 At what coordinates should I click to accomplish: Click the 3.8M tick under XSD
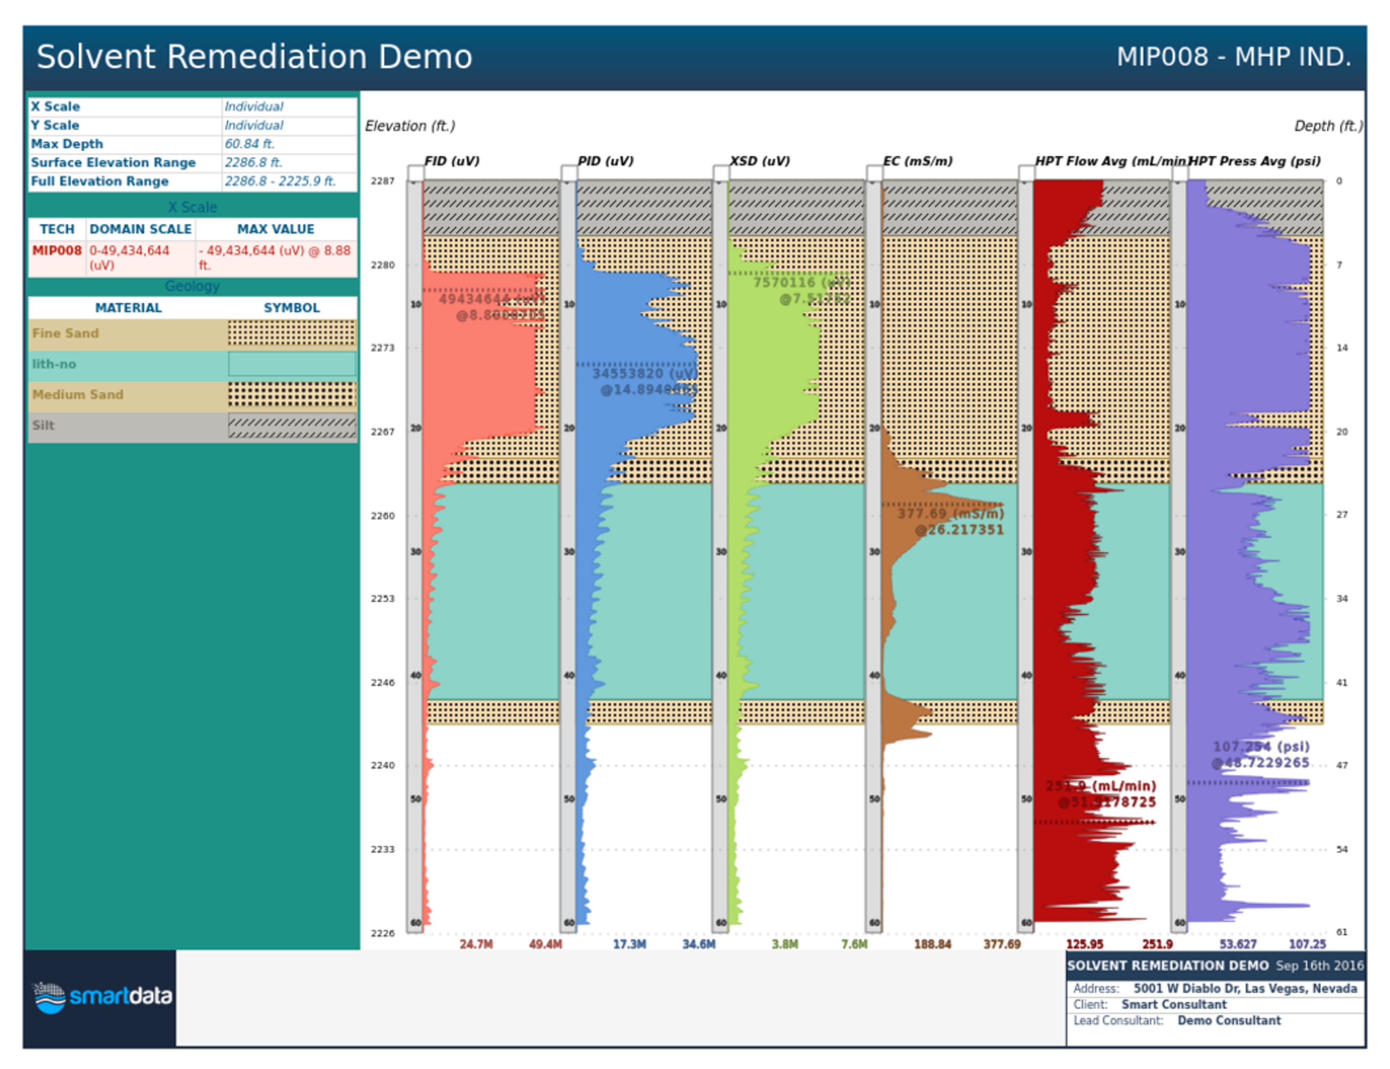(x=785, y=944)
